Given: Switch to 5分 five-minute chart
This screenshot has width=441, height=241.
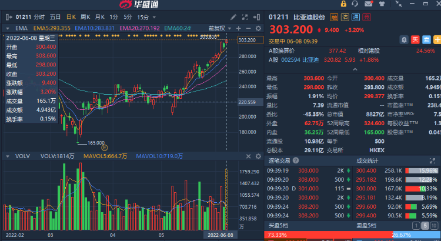Looking at the screenshot, I should click(128, 17).
